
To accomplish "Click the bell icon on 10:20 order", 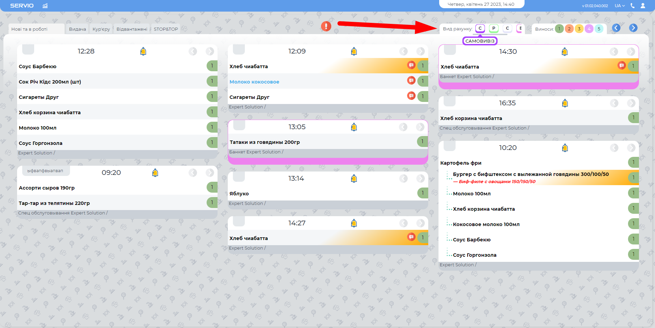I will point(565,148).
